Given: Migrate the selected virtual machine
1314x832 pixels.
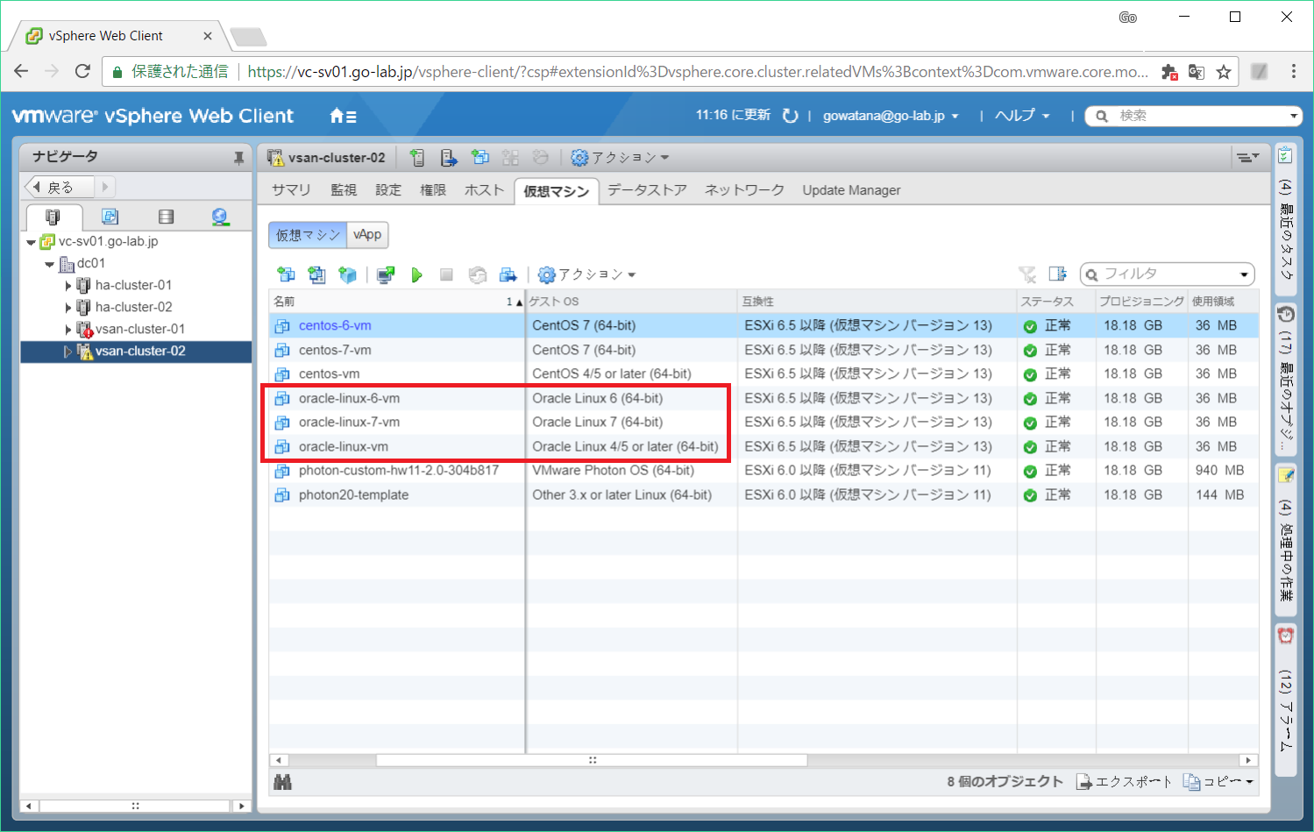Looking at the screenshot, I should 508,275.
